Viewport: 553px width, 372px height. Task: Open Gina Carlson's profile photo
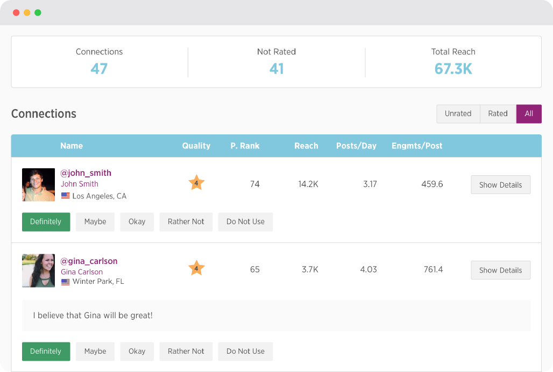click(x=38, y=270)
